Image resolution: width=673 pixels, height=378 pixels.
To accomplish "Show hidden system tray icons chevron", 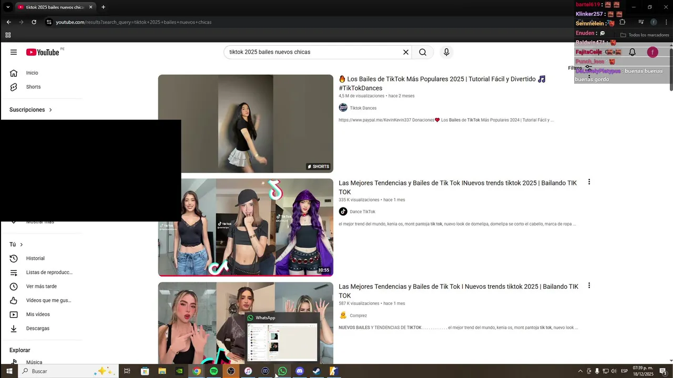I will tap(580, 371).
